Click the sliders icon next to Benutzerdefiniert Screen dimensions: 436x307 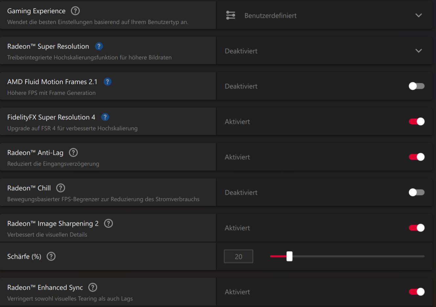[x=231, y=15]
